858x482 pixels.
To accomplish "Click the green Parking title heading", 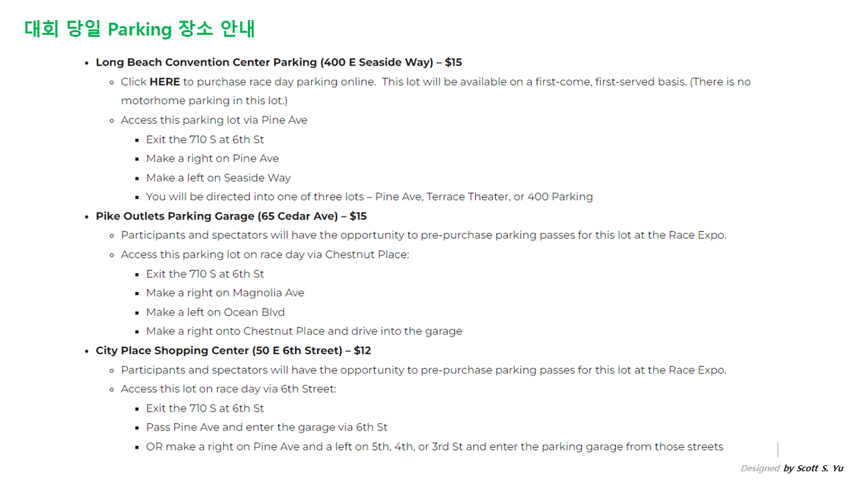I will coord(139,29).
